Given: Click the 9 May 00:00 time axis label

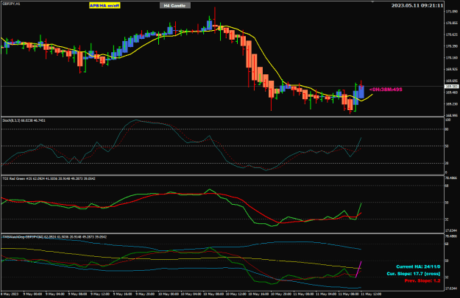Looking at the screenshot, I should (32, 294).
